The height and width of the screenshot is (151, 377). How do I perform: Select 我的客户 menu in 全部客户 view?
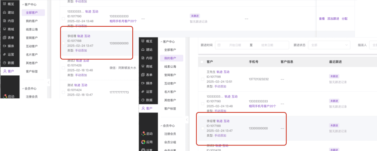(32, 21)
